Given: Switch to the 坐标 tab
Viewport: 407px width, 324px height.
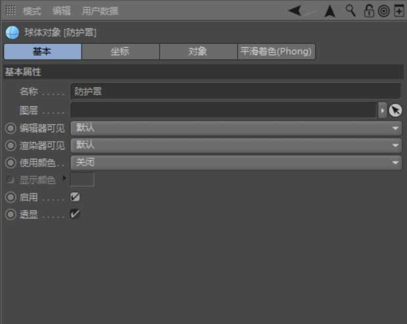Looking at the screenshot, I should (120, 52).
